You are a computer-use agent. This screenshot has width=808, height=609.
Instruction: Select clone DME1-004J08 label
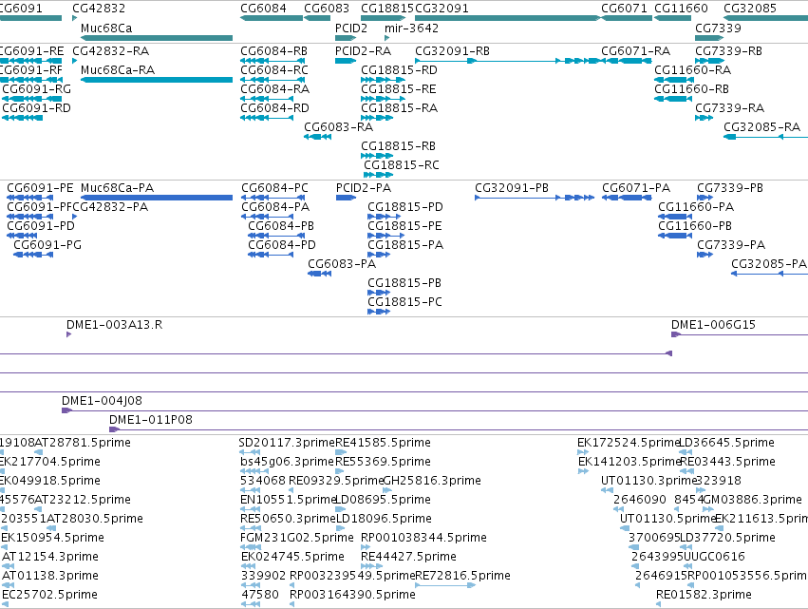pos(102,401)
